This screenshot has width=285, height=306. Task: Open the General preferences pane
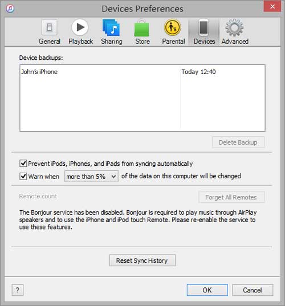(x=50, y=32)
